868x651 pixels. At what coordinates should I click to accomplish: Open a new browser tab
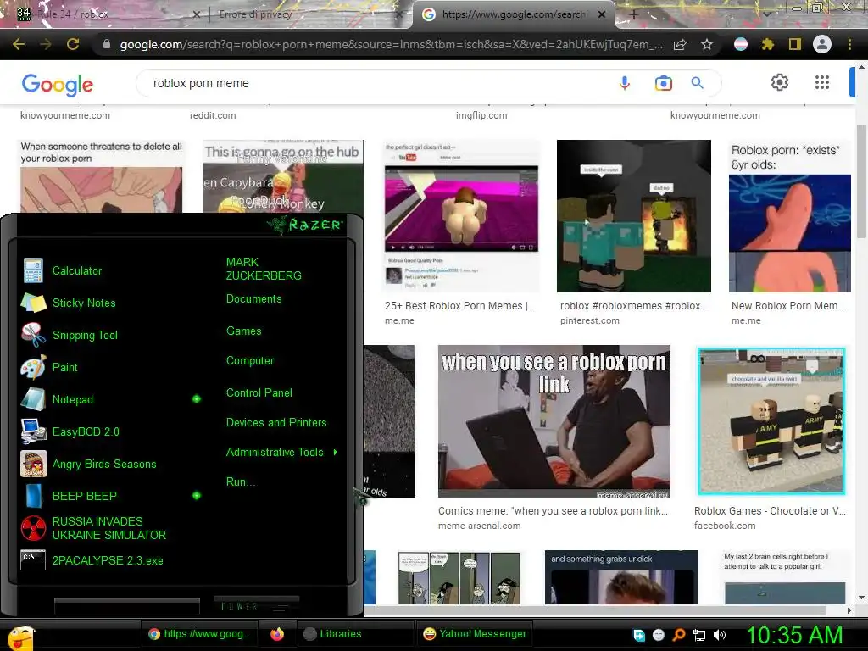[634, 14]
